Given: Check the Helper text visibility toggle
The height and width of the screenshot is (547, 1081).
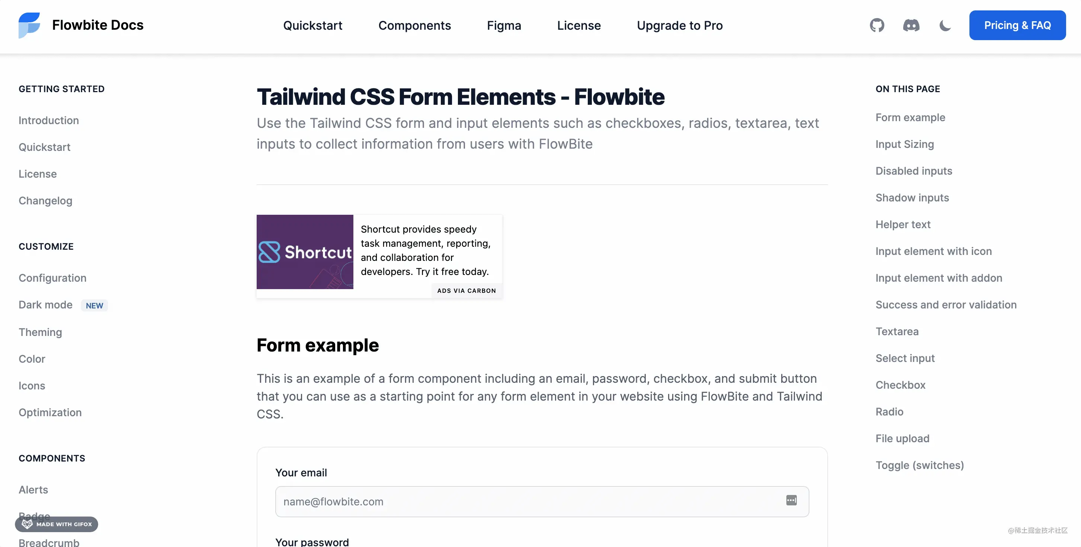Looking at the screenshot, I should [x=903, y=225].
